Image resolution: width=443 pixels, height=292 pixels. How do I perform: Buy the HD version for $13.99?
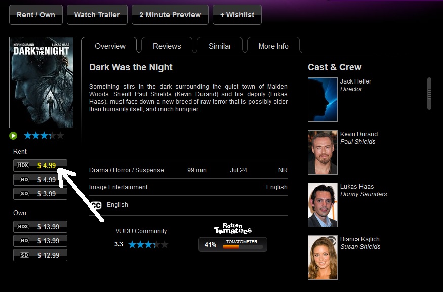tap(40, 241)
